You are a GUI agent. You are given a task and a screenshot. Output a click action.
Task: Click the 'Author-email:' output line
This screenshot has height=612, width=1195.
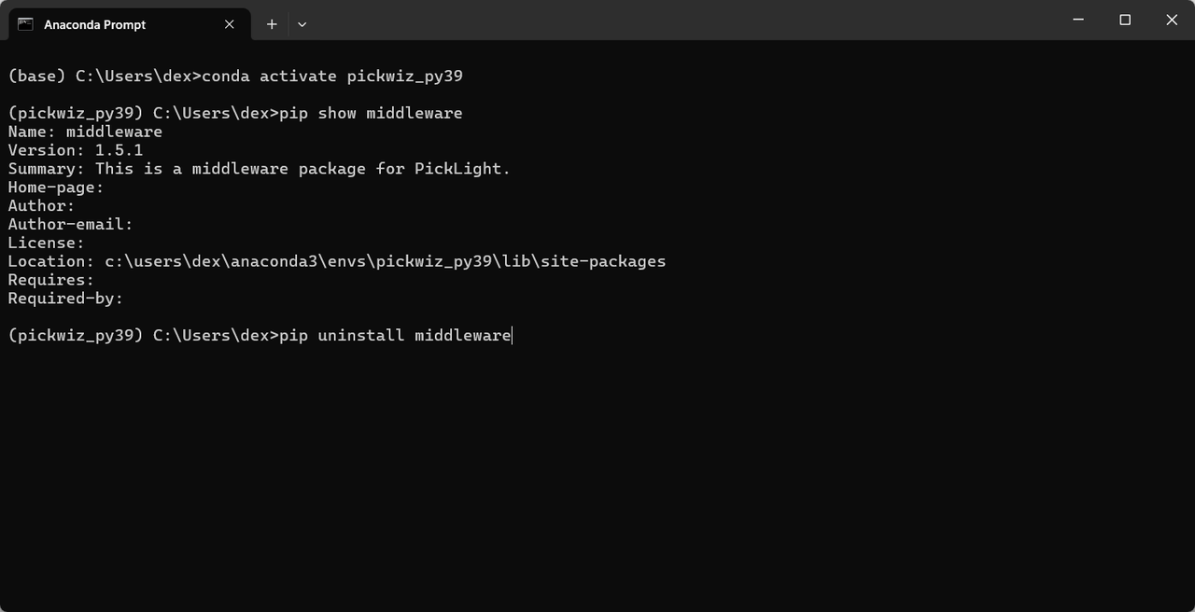71,224
